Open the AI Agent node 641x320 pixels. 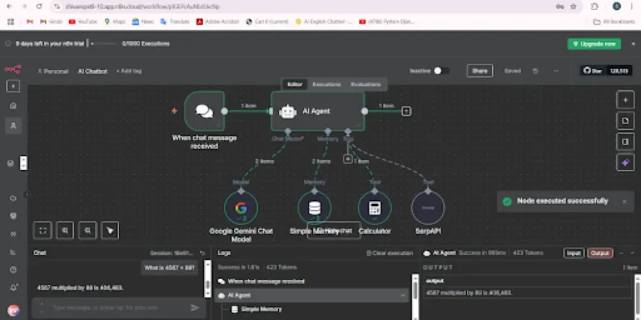pos(317,111)
